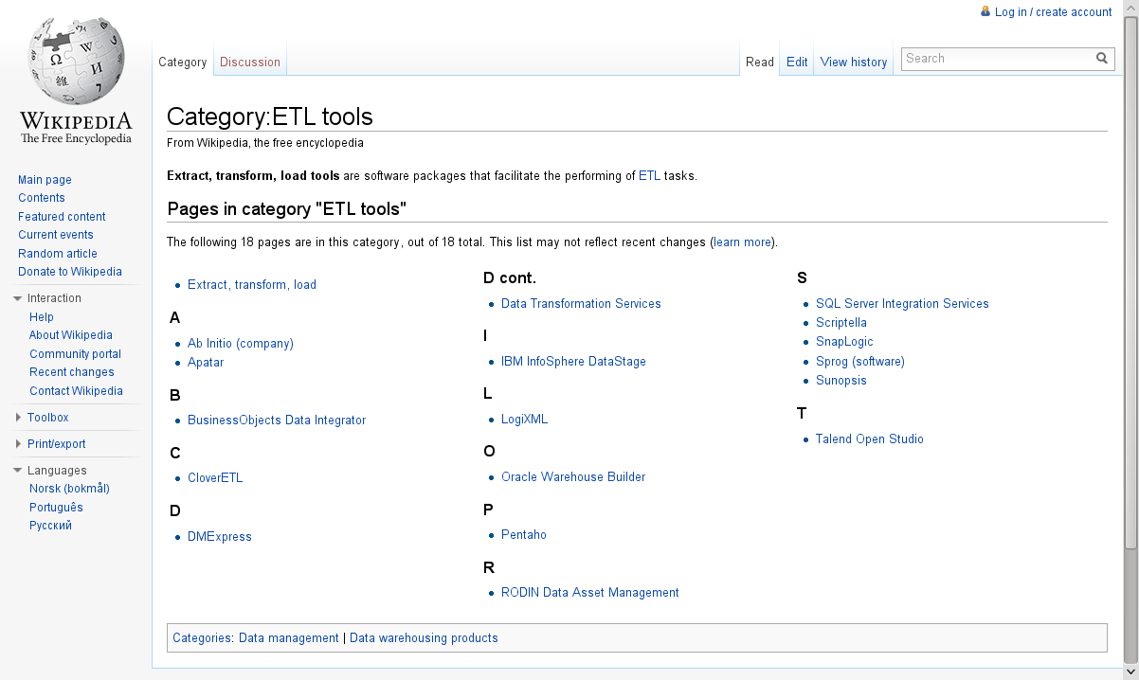Open the LogiXML article
The width and height of the screenshot is (1139, 680).
click(x=524, y=420)
